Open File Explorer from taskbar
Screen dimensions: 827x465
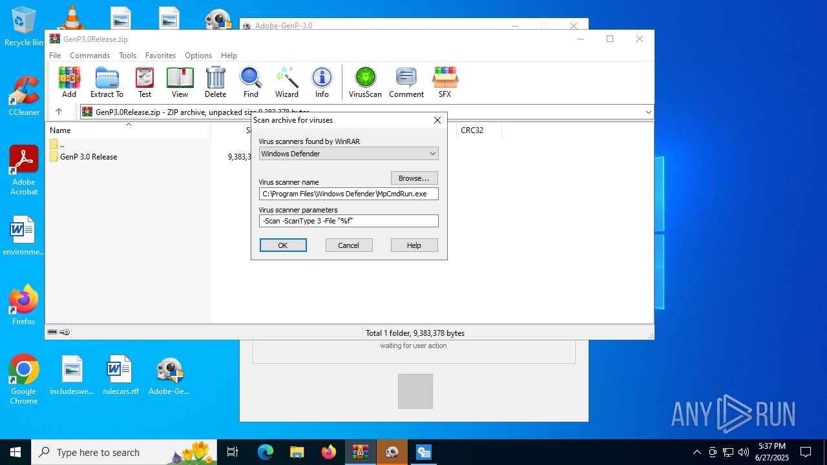point(297,452)
